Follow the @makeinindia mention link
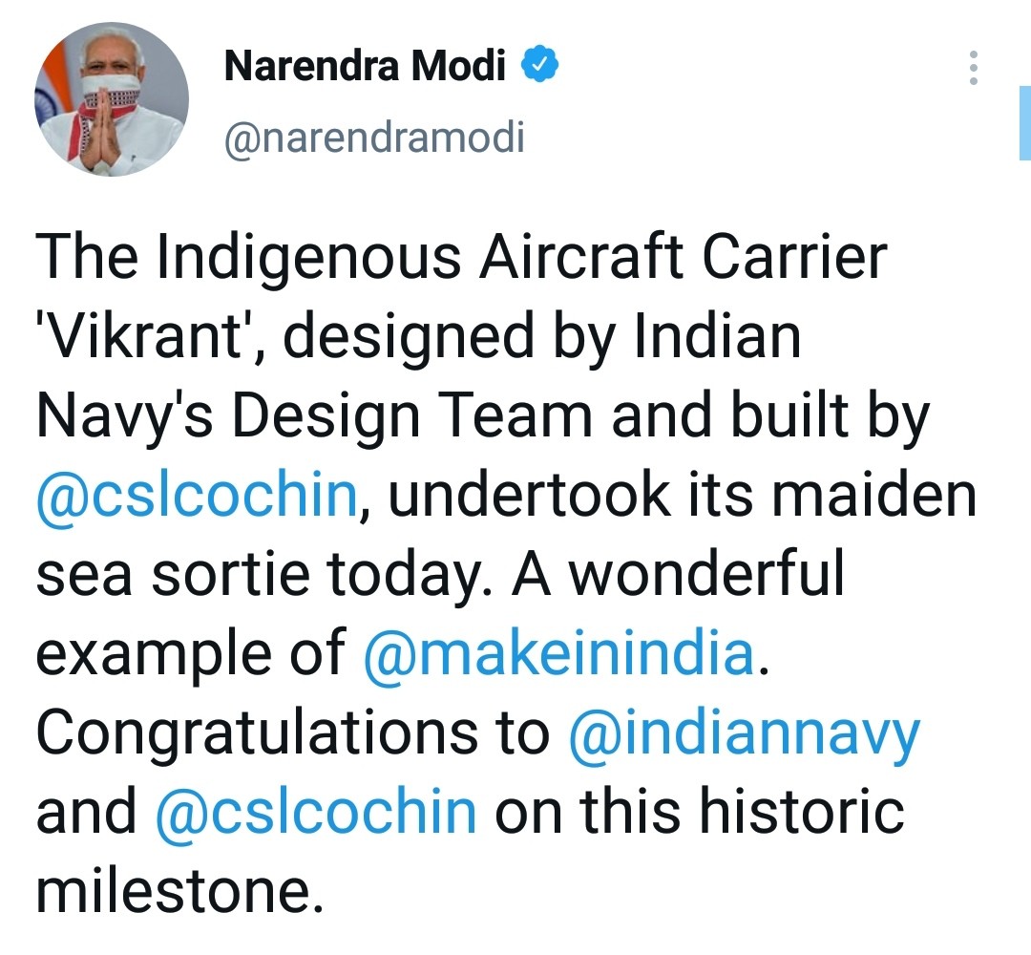1031x955 pixels. click(x=559, y=654)
